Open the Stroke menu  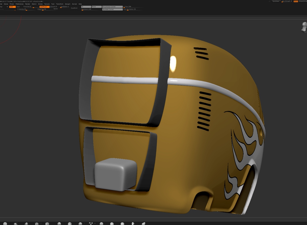40,4
